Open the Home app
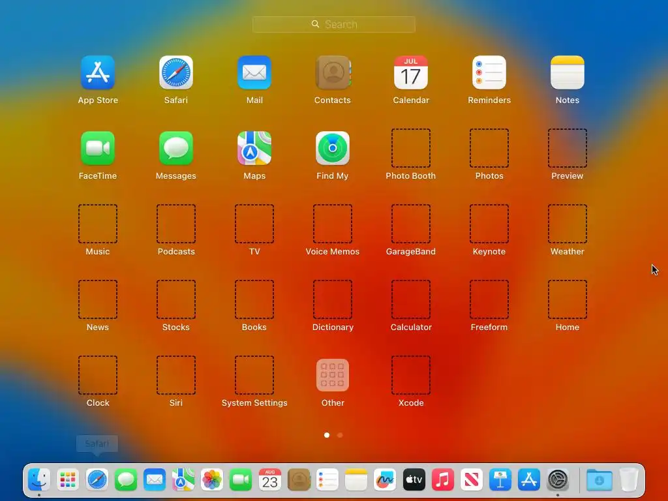Image resolution: width=668 pixels, height=501 pixels. coord(568,299)
